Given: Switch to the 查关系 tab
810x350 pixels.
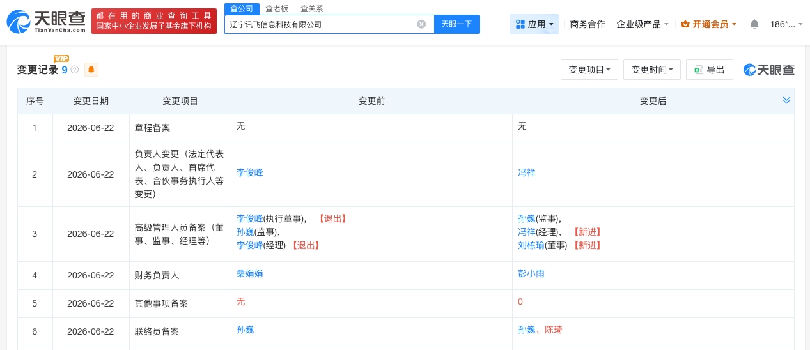Looking at the screenshot, I should tap(311, 9).
